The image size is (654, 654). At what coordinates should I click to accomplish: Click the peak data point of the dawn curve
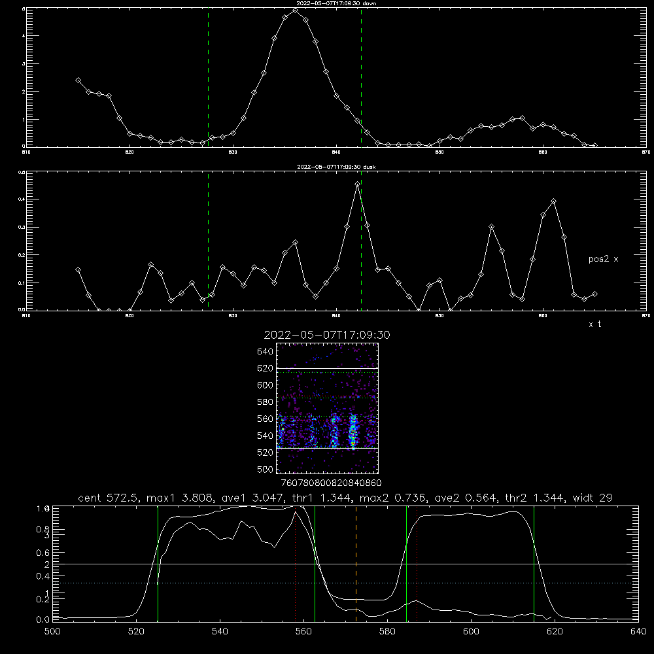[296, 10]
